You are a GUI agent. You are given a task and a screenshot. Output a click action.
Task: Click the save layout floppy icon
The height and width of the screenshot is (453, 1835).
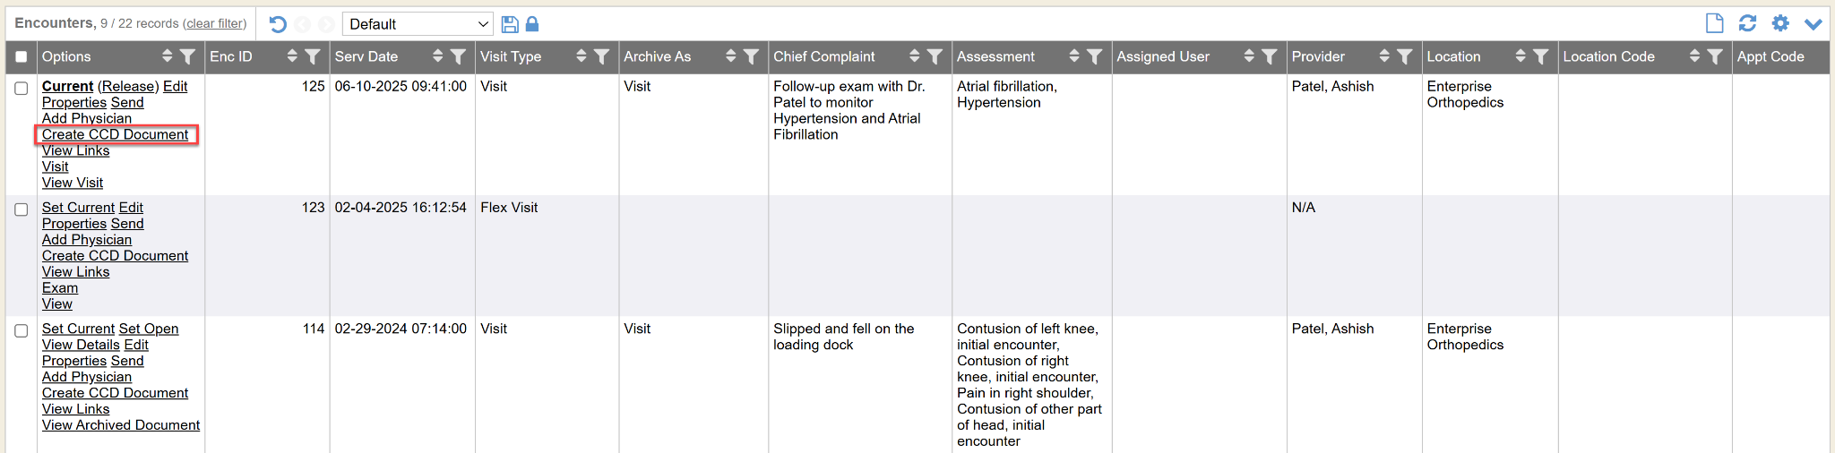(510, 24)
